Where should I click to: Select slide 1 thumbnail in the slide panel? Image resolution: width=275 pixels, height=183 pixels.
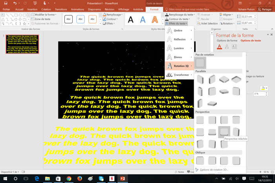(22, 44)
